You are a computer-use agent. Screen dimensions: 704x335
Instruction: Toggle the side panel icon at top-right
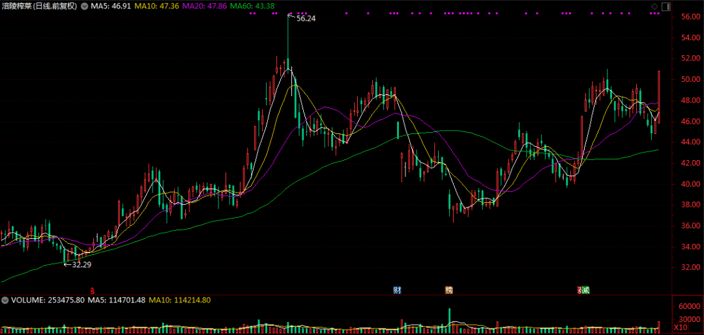click(665, 6)
